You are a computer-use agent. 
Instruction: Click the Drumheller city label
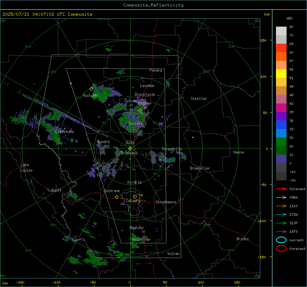coord(200,168)
